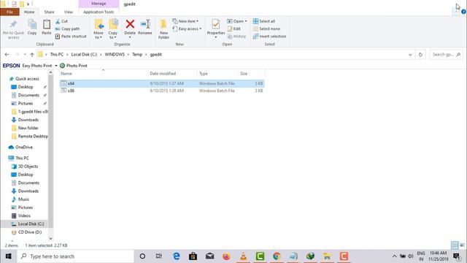Click Copy path in the ribbon
This screenshot has height=263, width=467.
(x=67, y=28)
